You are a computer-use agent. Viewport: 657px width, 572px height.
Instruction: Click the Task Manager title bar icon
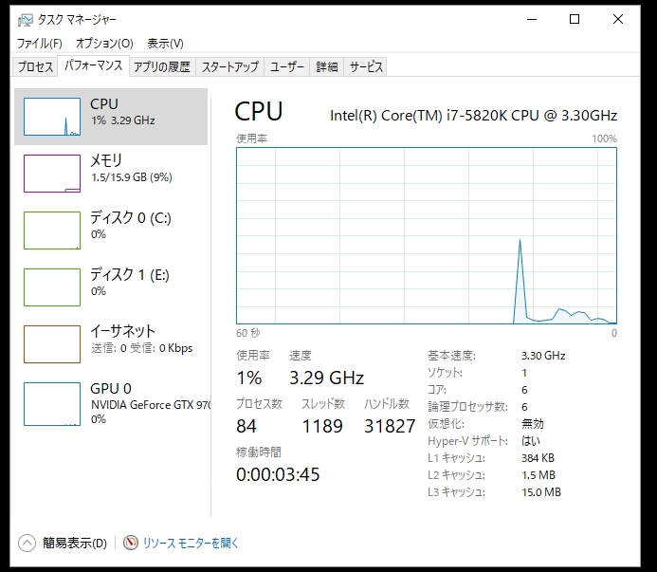pos(25,19)
